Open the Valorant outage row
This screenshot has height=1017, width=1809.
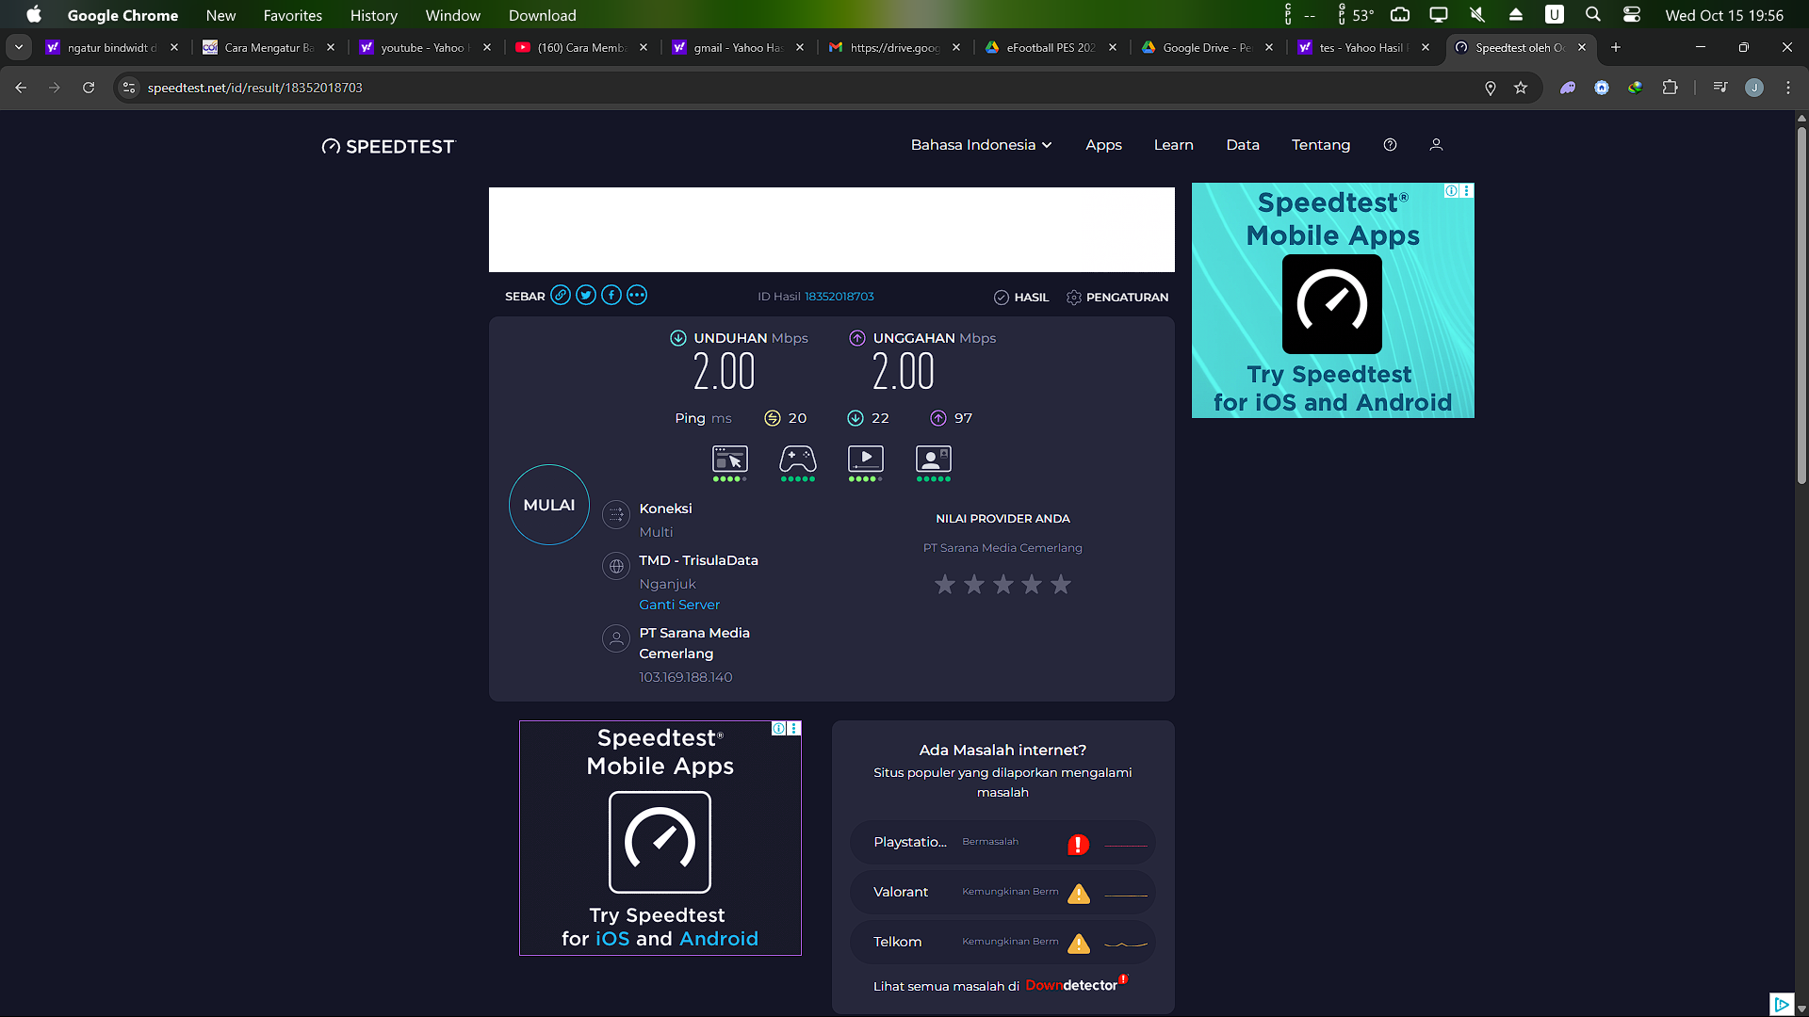tap(1002, 893)
